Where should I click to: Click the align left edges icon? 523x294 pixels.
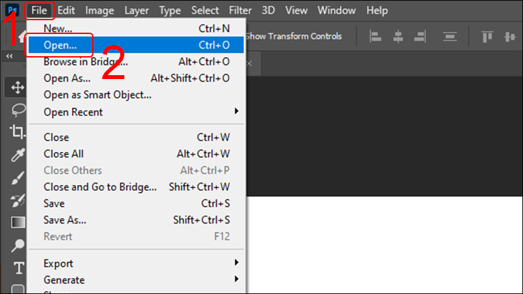pyautogui.click(x=375, y=36)
